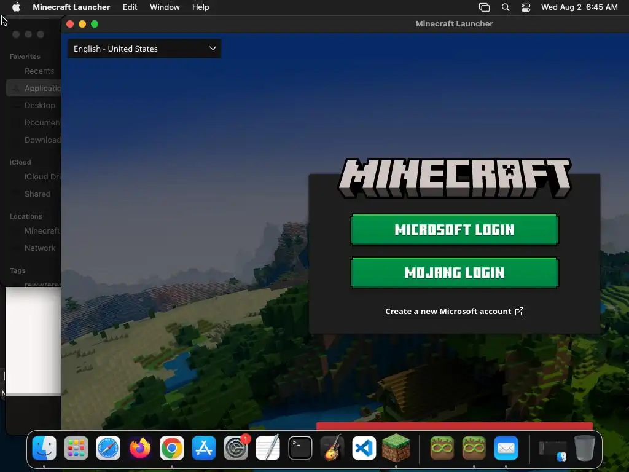This screenshot has width=629, height=472.
Task: Click the external link icon beside account link
Action: (519, 311)
